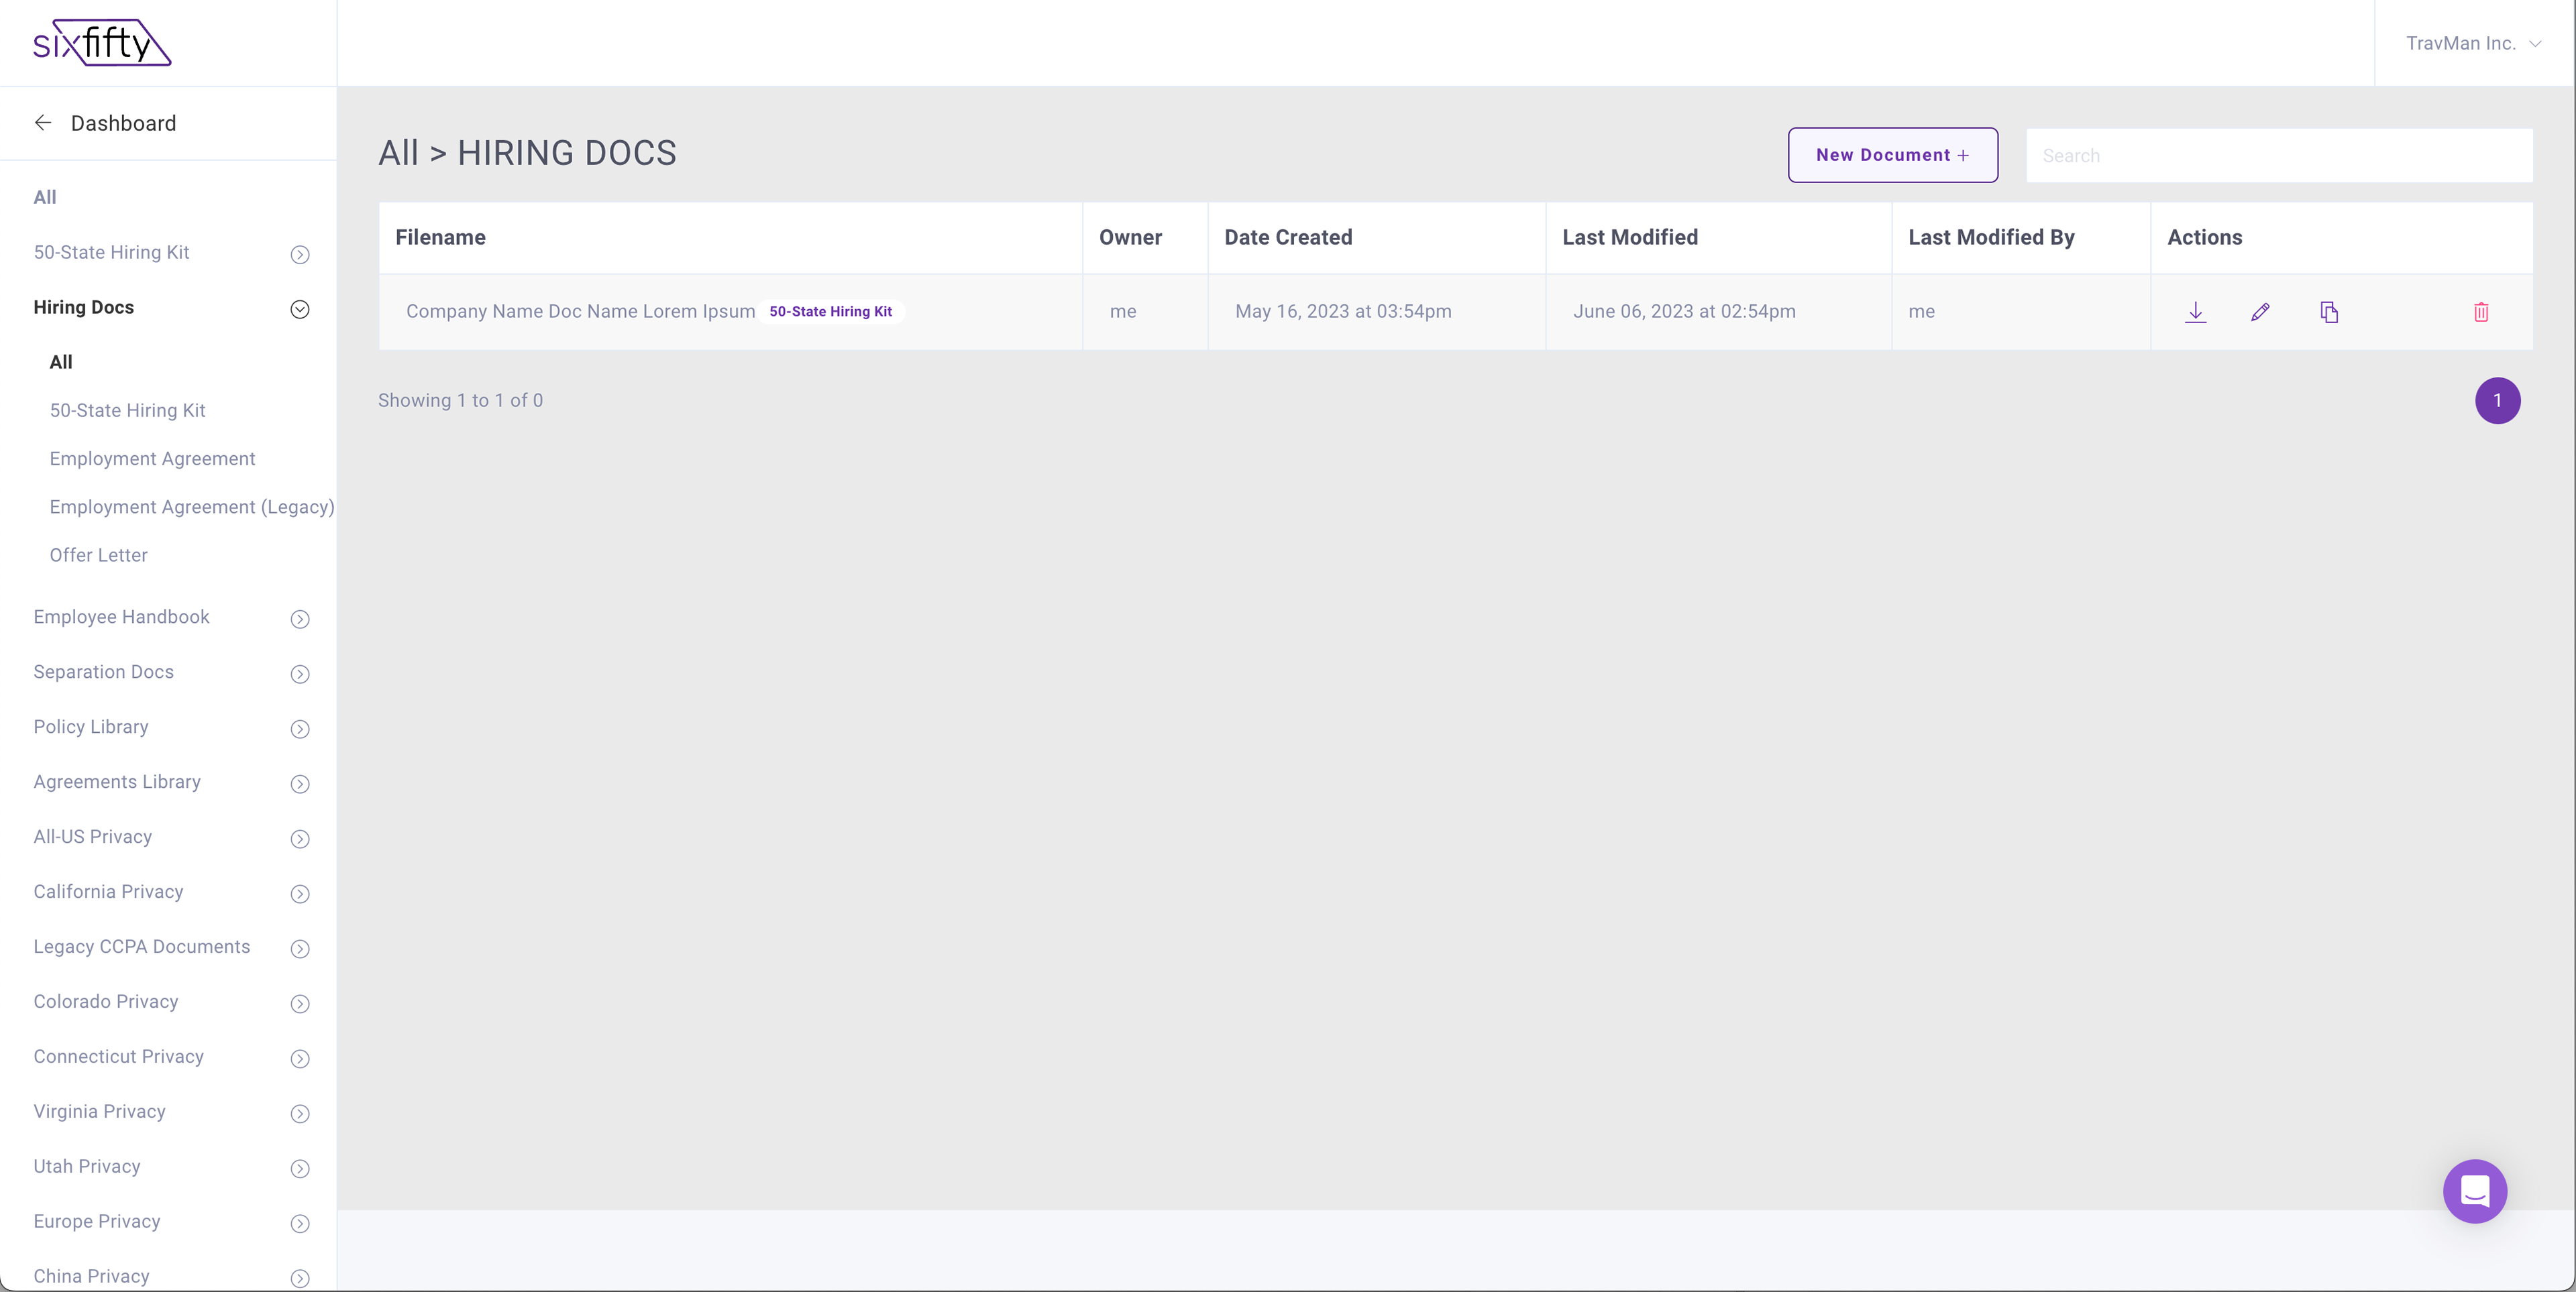The height and width of the screenshot is (1292, 2576).
Task: Expand the Policy Library section
Action: coord(300,728)
